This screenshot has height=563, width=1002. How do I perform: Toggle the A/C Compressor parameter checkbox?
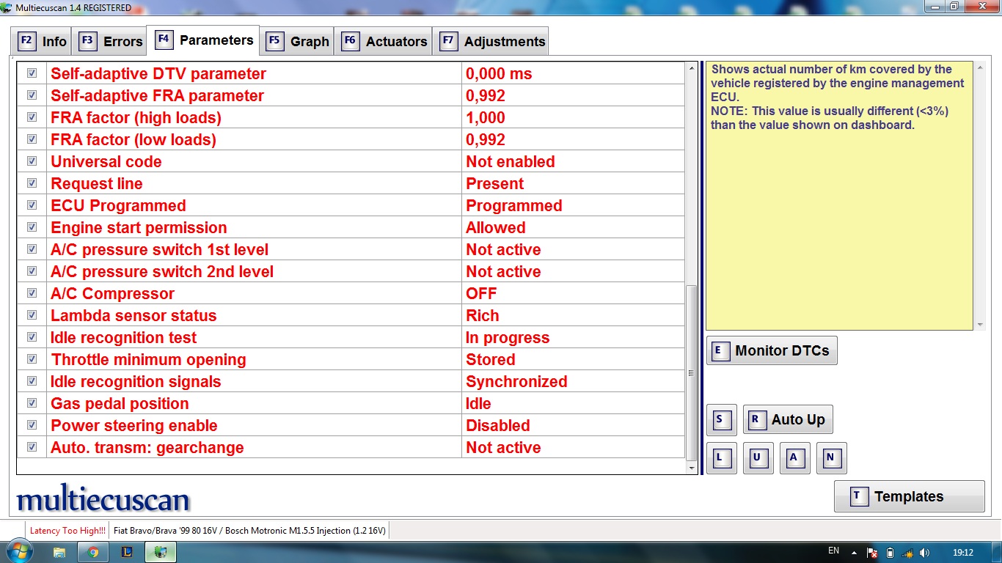pos(32,293)
